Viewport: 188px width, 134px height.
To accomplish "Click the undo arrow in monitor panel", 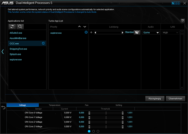I will (3, 107).
